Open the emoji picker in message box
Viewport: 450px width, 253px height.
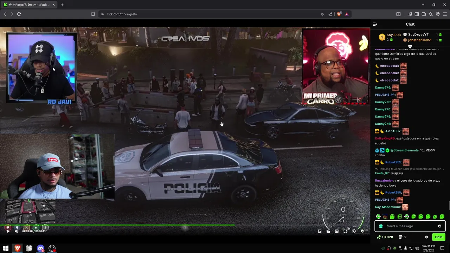pos(439,226)
